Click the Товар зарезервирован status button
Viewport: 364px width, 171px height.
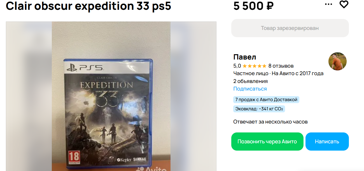pos(290,28)
